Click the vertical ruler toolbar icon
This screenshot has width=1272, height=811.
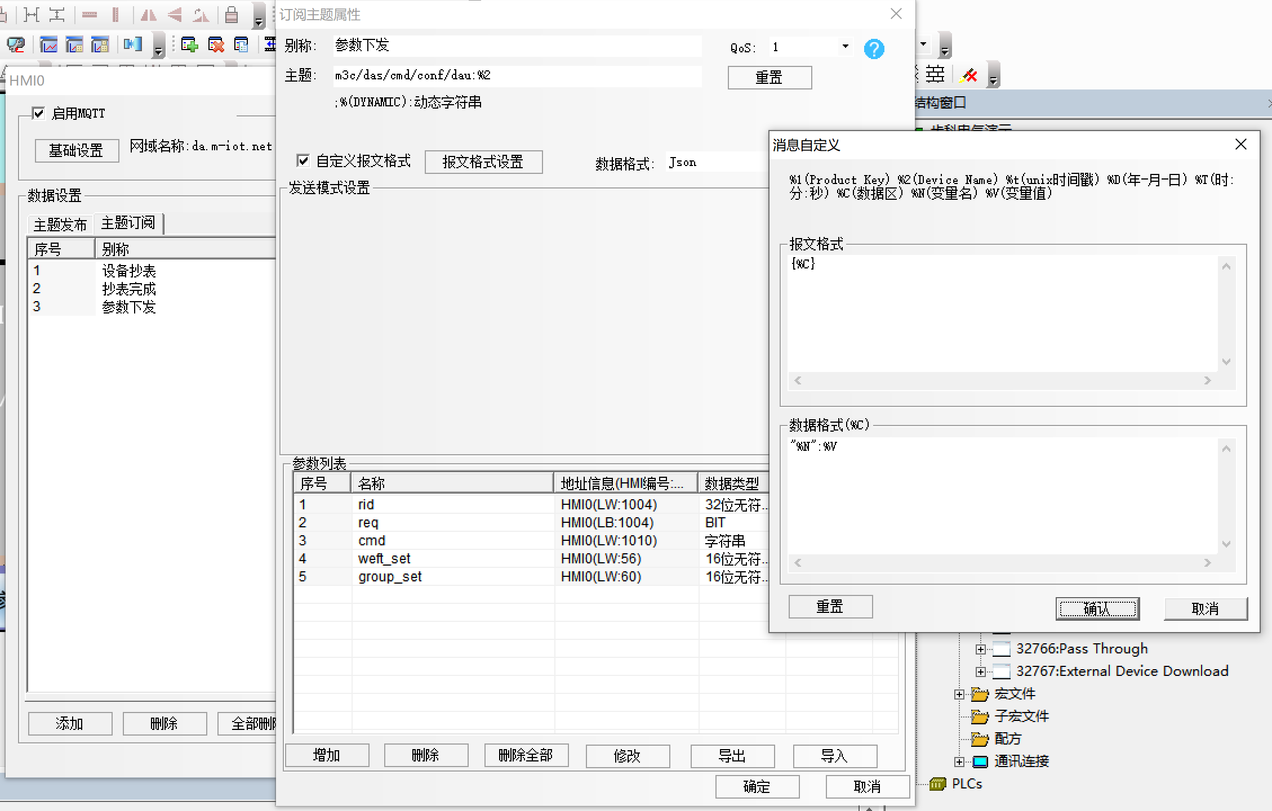115,15
